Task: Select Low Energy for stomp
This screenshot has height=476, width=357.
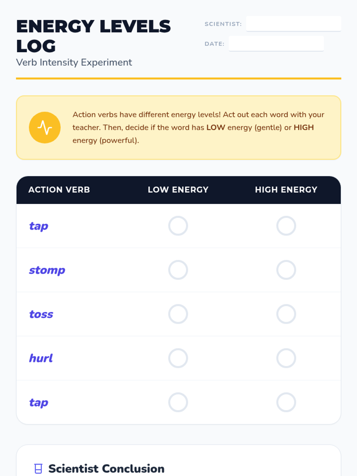Action: coord(178,270)
